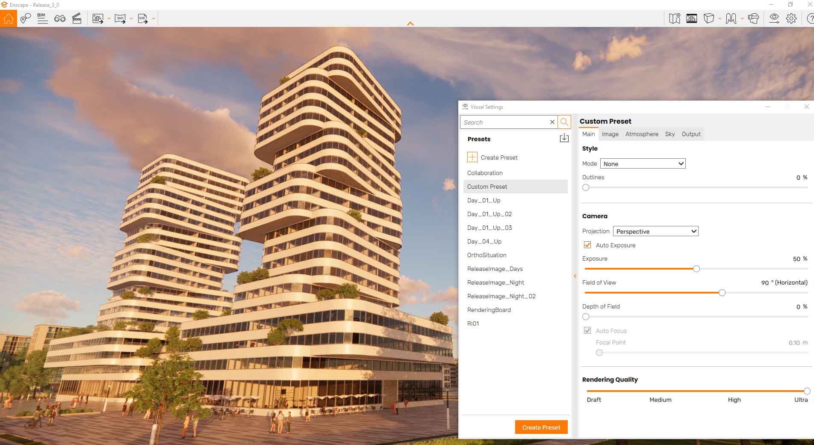This screenshot has height=445, width=814.
Task: Open the Projection dropdown
Action: click(x=655, y=231)
